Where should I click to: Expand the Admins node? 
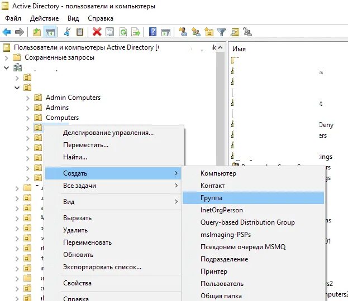point(28,108)
